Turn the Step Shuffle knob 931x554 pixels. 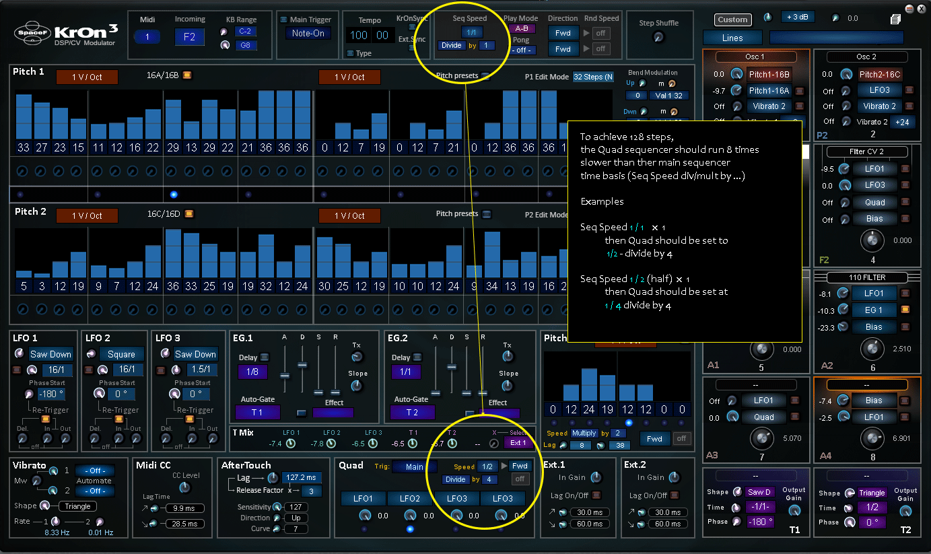click(x=658, y=38)
